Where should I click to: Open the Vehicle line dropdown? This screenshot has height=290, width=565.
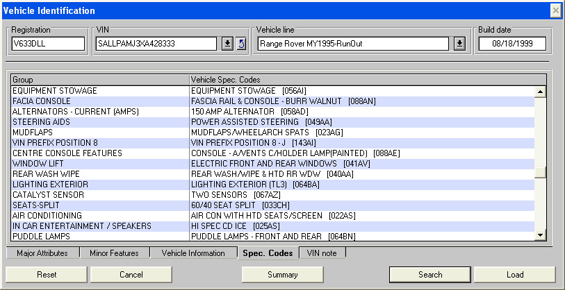pyautogui.click(x=459, y=44)
